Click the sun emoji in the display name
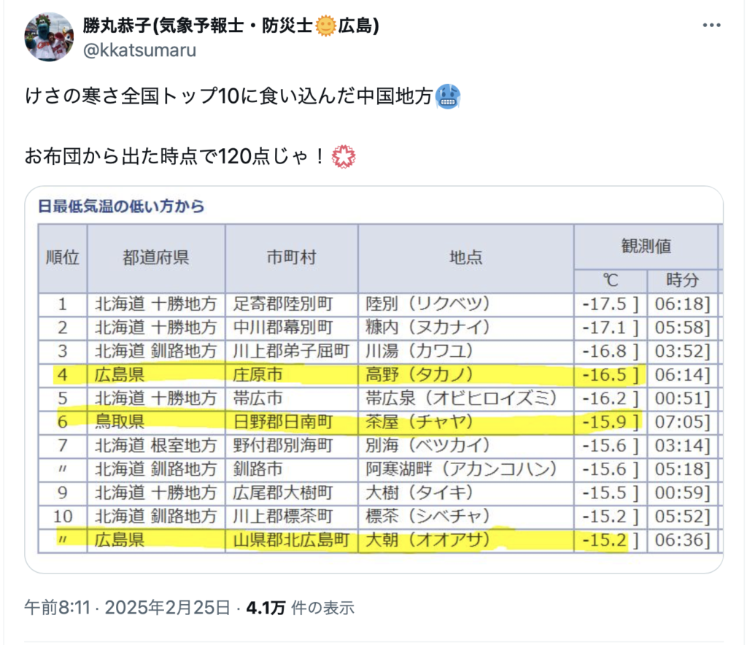Screen dimensions: 747x645 pos(325,26)
